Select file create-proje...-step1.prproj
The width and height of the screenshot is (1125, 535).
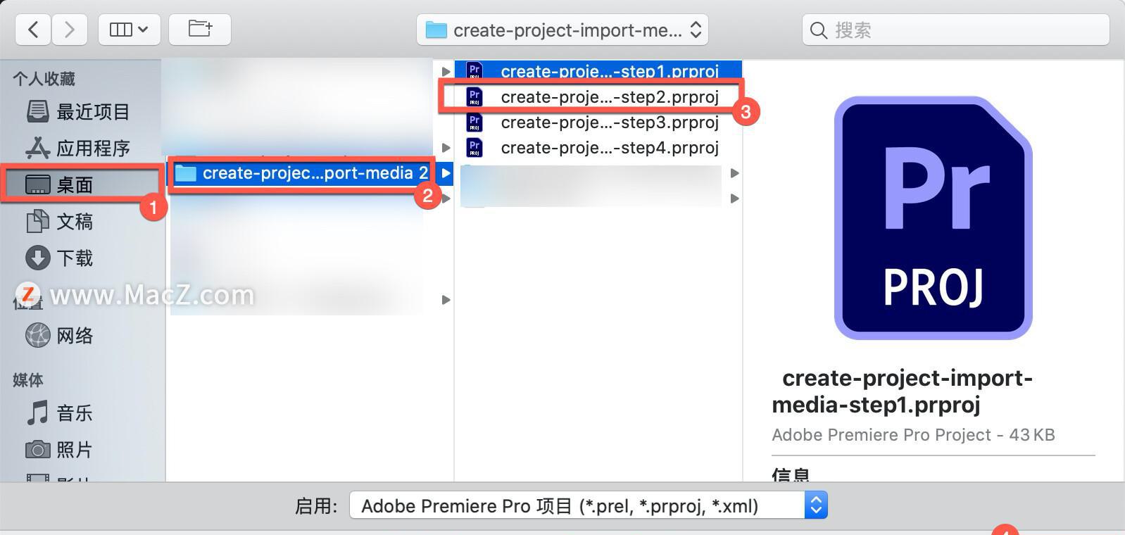pyautogui.click(x=598, y=70)
